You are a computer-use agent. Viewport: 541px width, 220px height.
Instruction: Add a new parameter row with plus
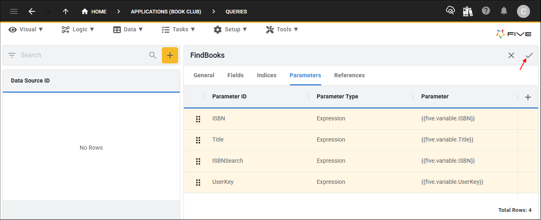pos(528,97)
